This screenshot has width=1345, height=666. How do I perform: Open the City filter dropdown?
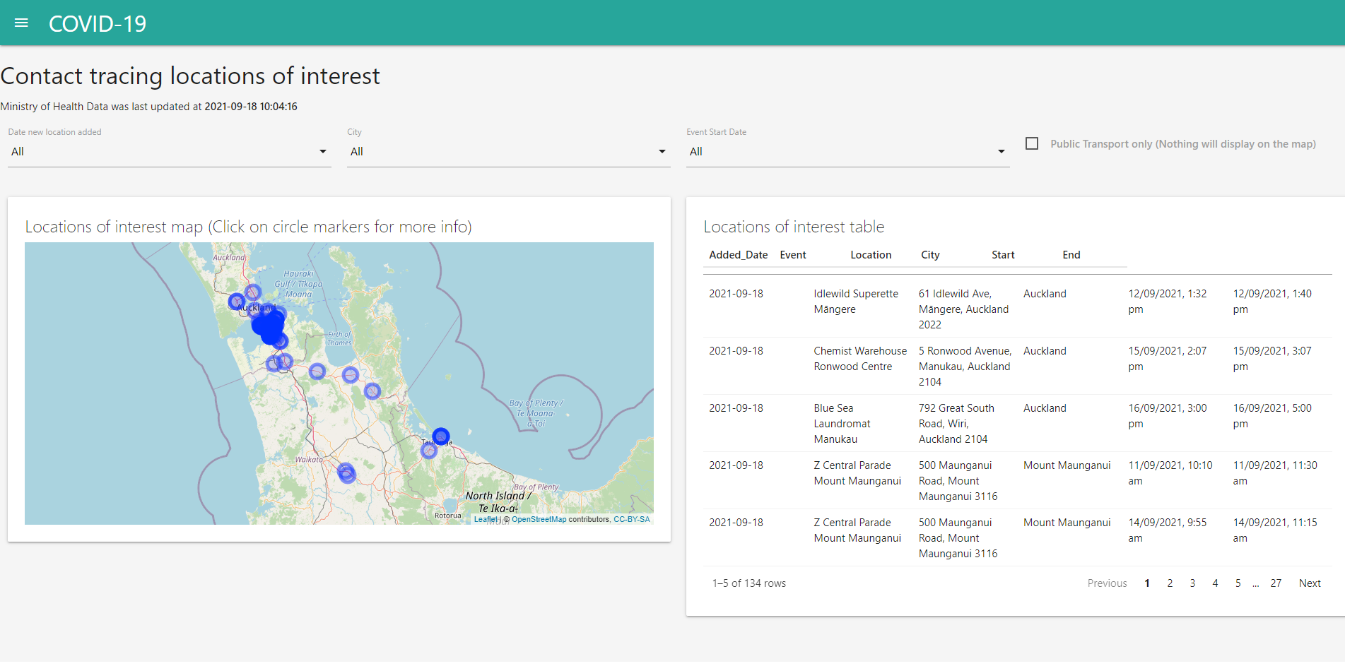tap(508, 152)
